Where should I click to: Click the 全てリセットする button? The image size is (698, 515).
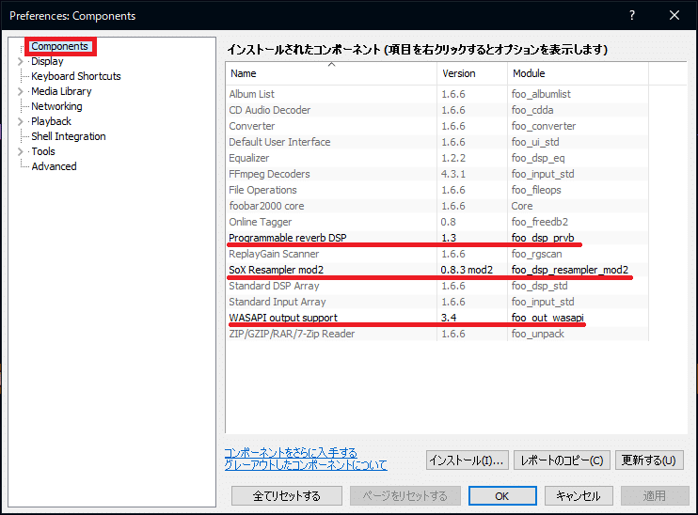(x=287, y=496)
